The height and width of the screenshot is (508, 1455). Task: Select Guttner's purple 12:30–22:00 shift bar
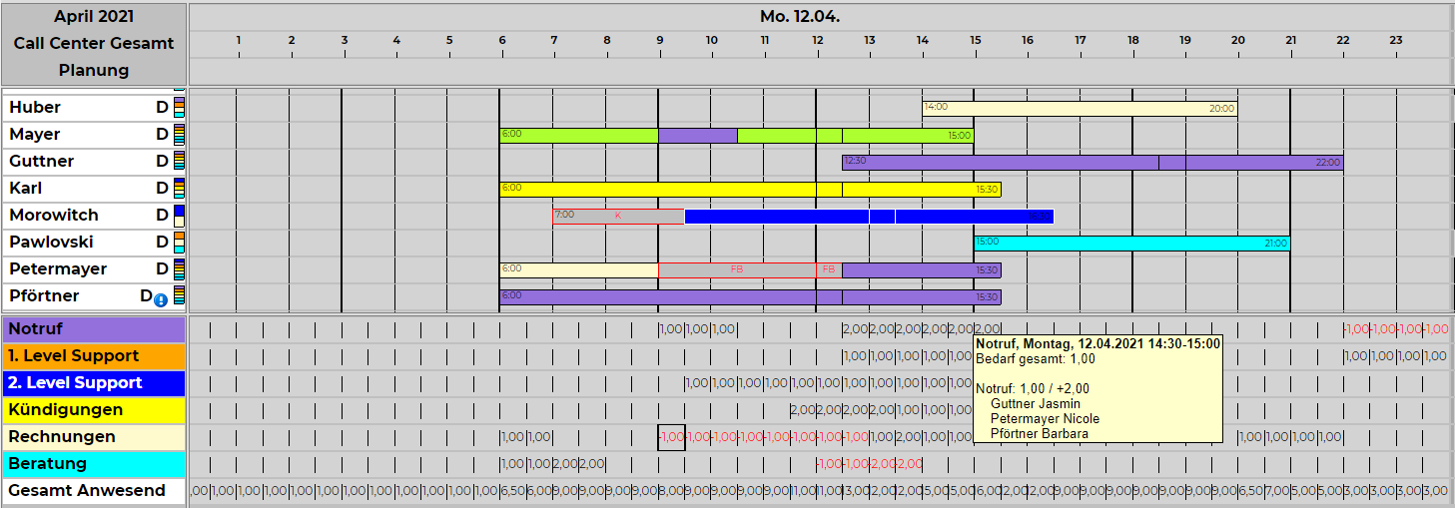pyautogui.click(x=999, y=162)
